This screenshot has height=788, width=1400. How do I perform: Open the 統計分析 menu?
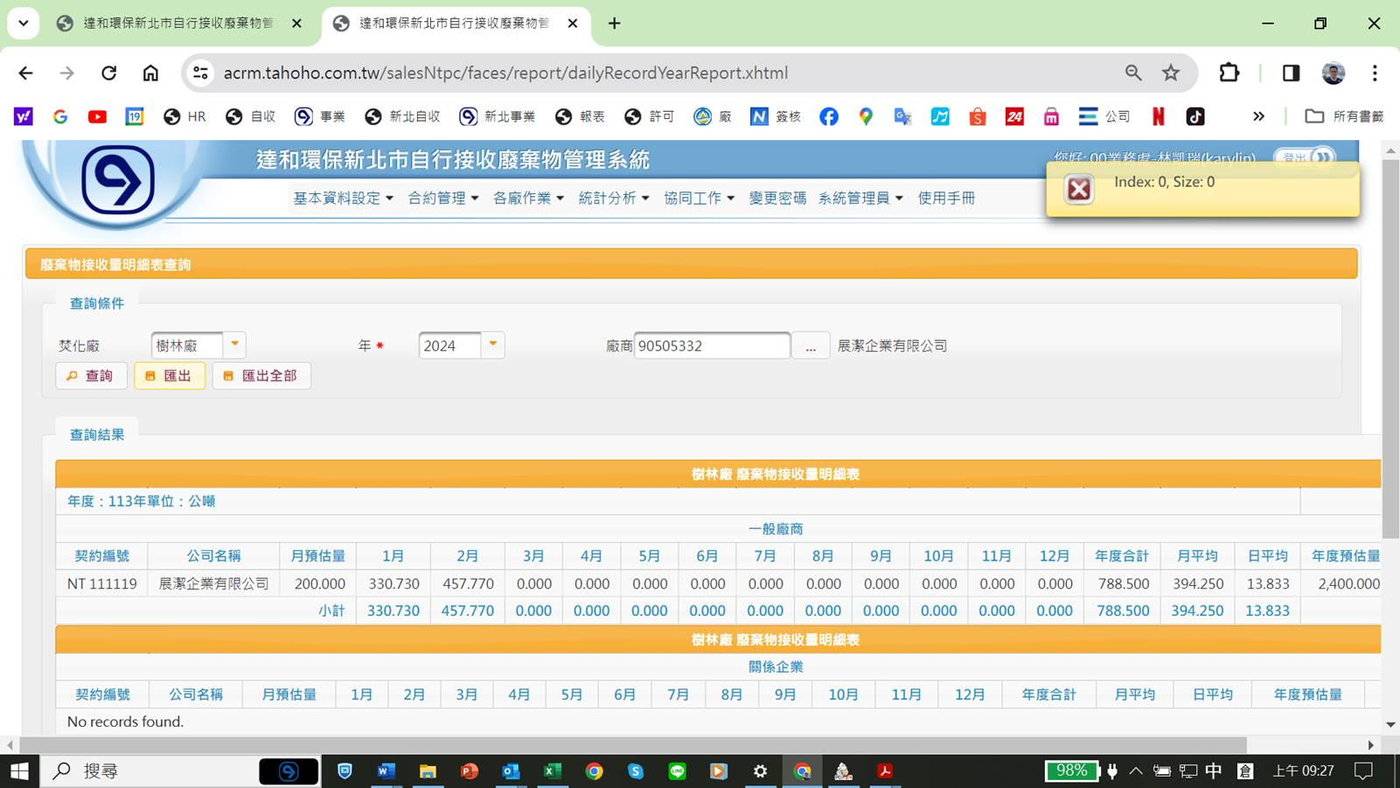[613, 199]
